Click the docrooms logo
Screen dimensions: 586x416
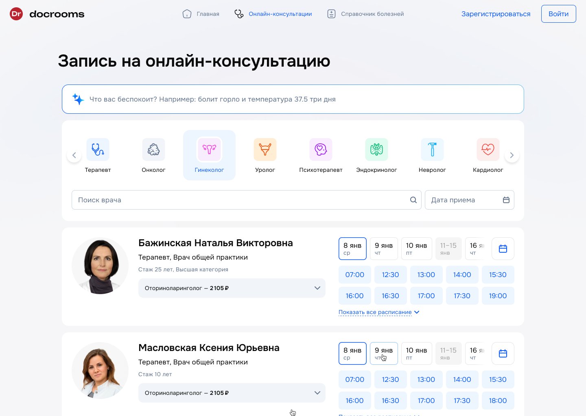(47, 14)
